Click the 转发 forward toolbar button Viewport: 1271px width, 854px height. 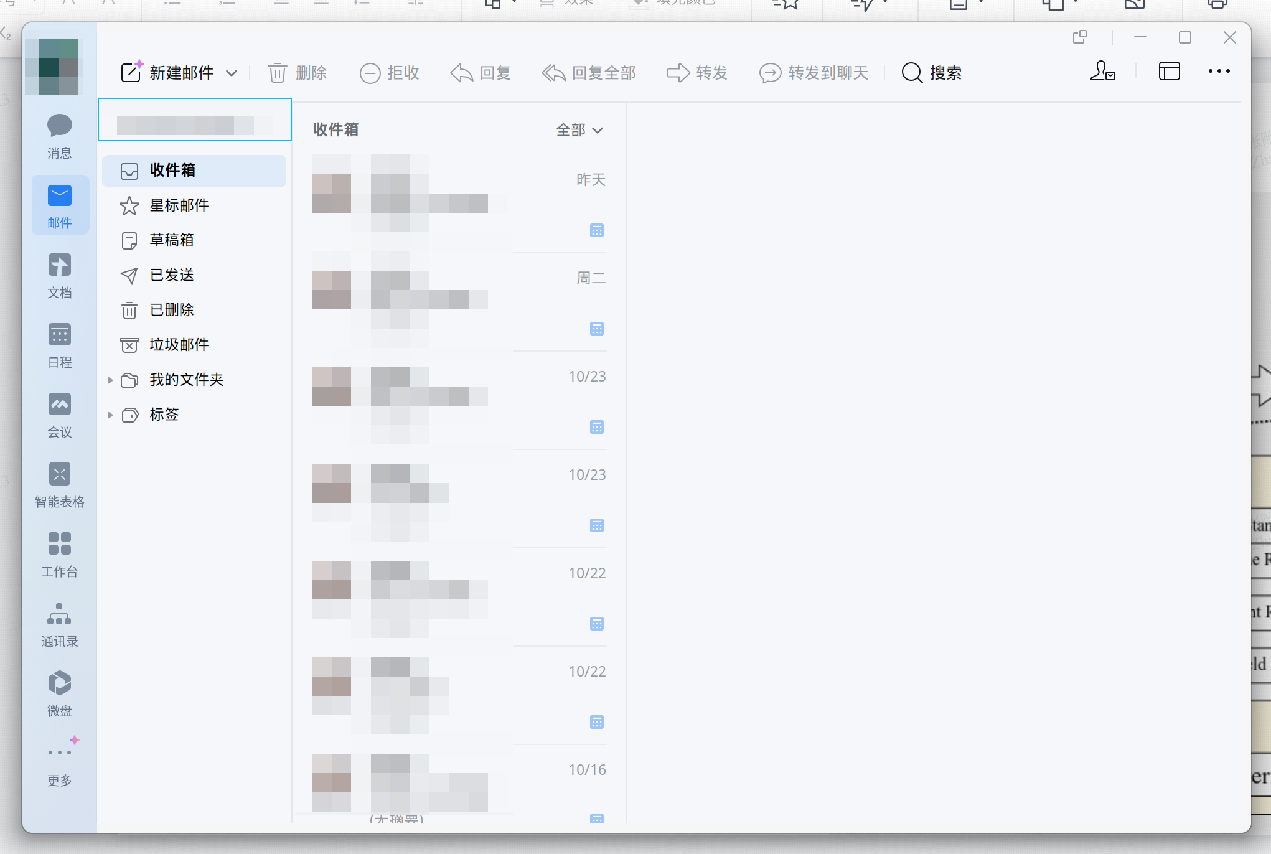pyautogui.click(x=697, y=73)
